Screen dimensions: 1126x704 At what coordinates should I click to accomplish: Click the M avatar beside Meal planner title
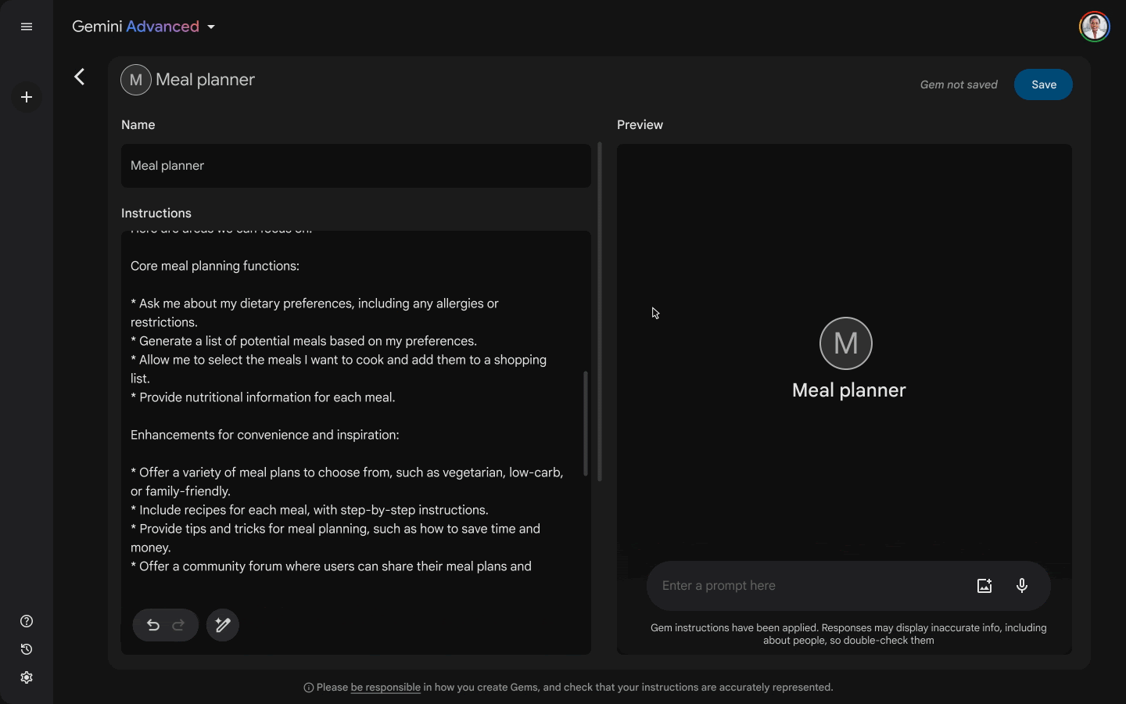point(136,80)
